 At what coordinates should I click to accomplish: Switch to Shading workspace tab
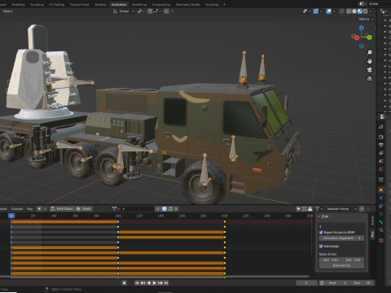[x=100, y=4]
